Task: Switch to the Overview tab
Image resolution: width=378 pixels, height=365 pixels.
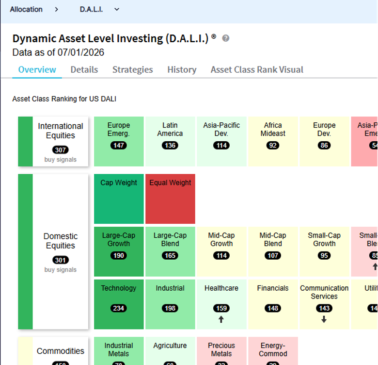Action: coord(37,69)
